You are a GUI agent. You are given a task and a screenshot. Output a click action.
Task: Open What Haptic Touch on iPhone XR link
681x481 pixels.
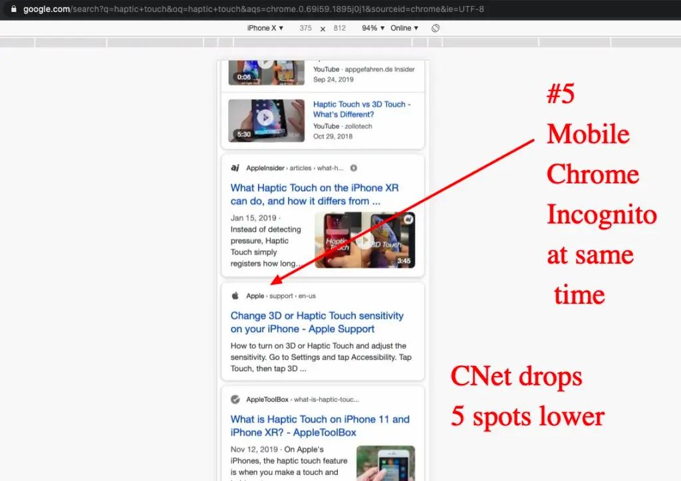pos(315,194)
